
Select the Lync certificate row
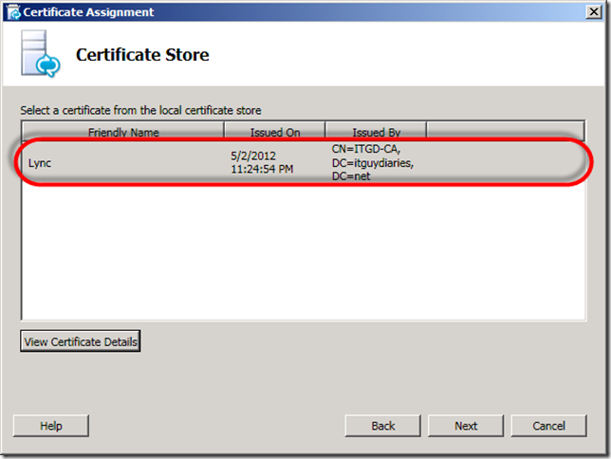coord(43,162)
